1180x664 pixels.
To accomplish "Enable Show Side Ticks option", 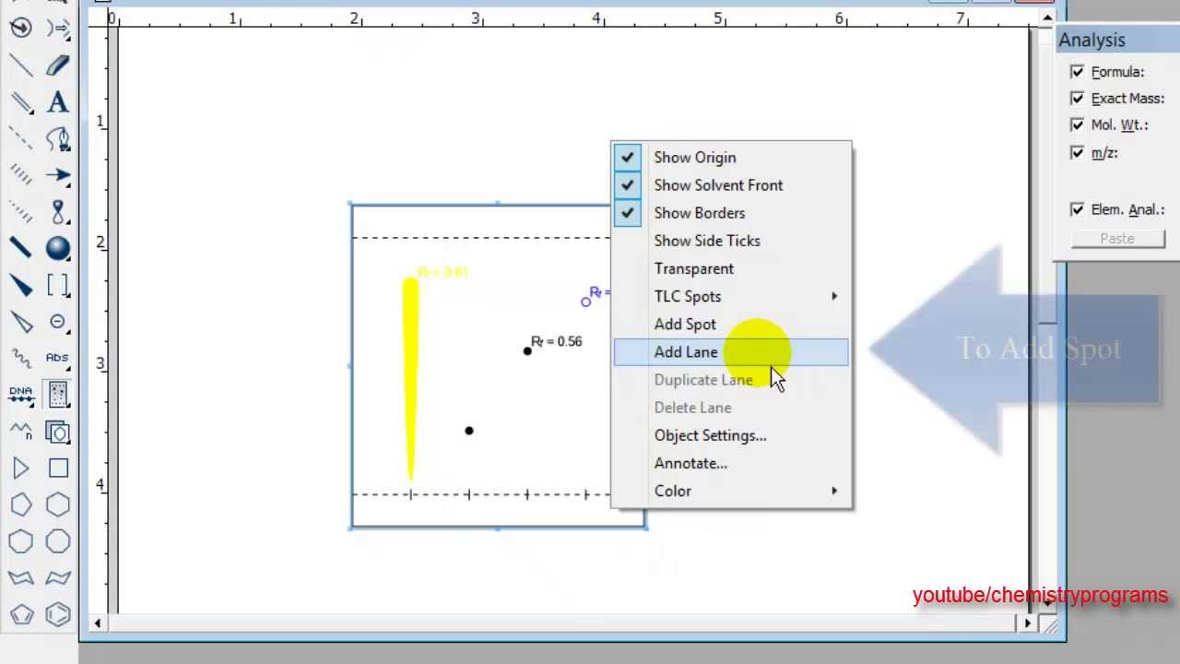I will [731, 241].
